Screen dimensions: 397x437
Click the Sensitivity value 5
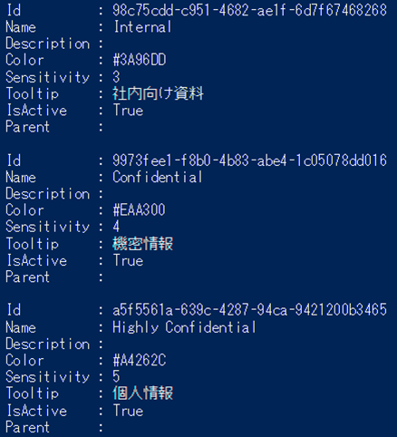coord(116,376)
